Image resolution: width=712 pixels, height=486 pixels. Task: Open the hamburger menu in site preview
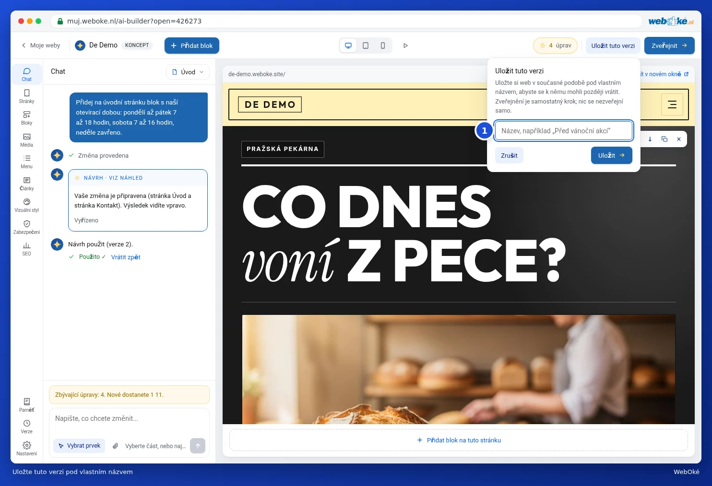pos(672,104)
